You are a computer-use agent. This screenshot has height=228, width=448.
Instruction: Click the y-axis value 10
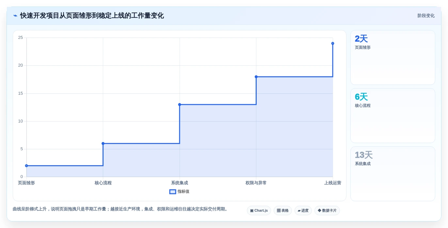tap(21, 121)
